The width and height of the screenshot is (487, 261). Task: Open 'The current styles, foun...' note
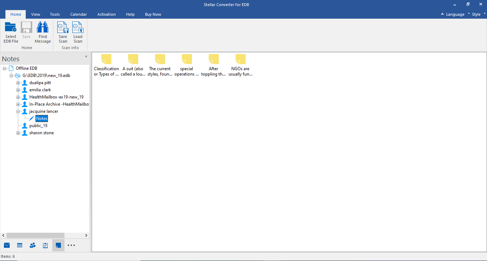(160, 65)
